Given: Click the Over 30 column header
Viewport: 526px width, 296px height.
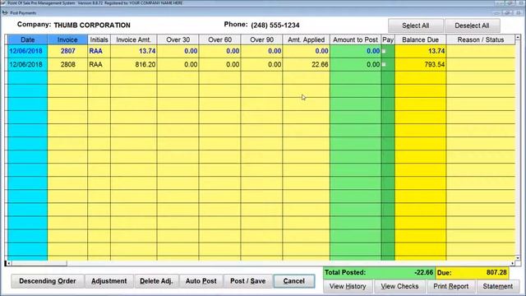Looking at the screenshot, I should click(178, 39).
